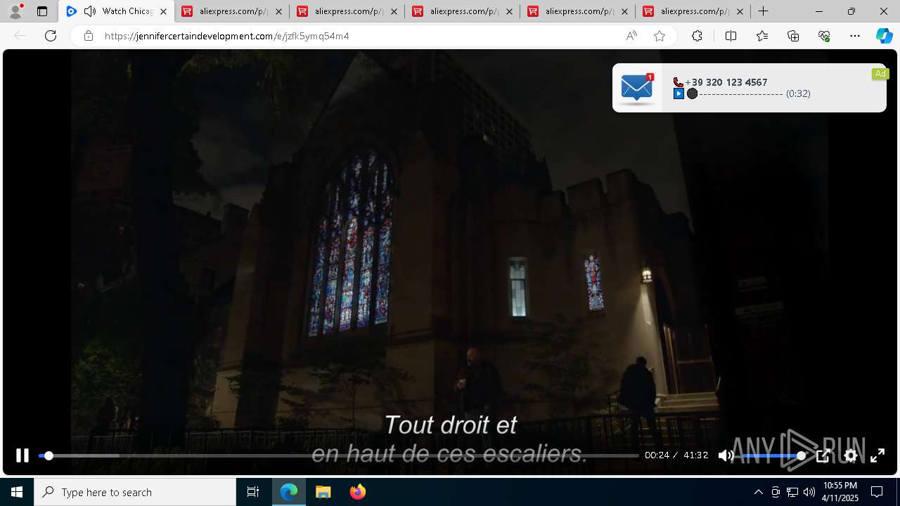Close the Watch Chicago tab
Screen dimensions: 900x506
click(x=163, y=11)
